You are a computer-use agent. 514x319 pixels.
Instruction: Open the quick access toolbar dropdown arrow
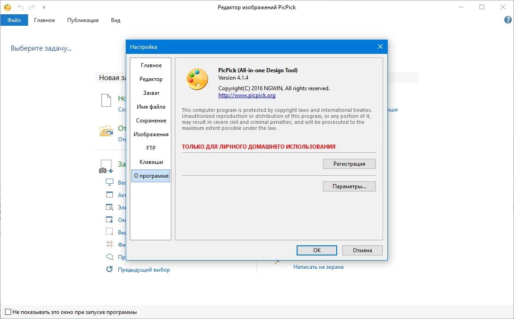click(44, 7)
